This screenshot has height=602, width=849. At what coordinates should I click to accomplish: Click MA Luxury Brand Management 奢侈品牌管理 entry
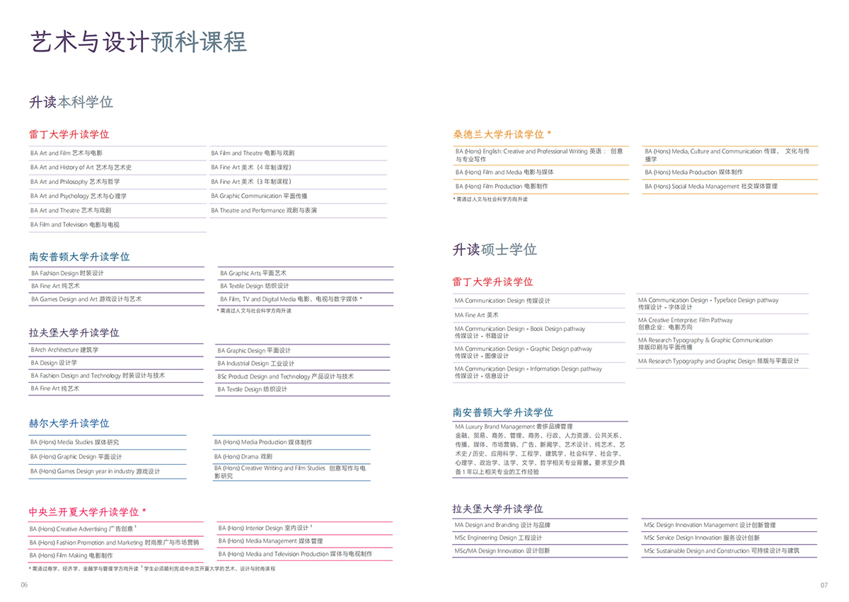click(513, 427)
